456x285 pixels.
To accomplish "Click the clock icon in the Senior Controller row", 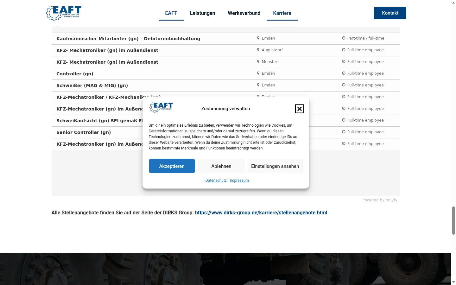I will click(344, 132).
